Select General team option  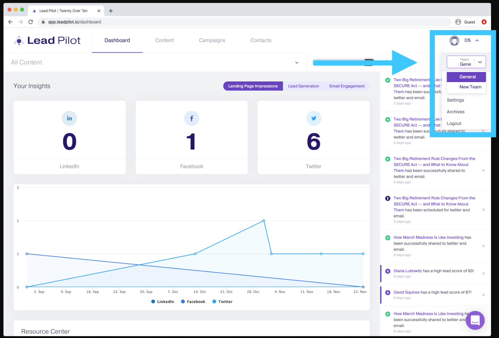(x=466, y=77)
